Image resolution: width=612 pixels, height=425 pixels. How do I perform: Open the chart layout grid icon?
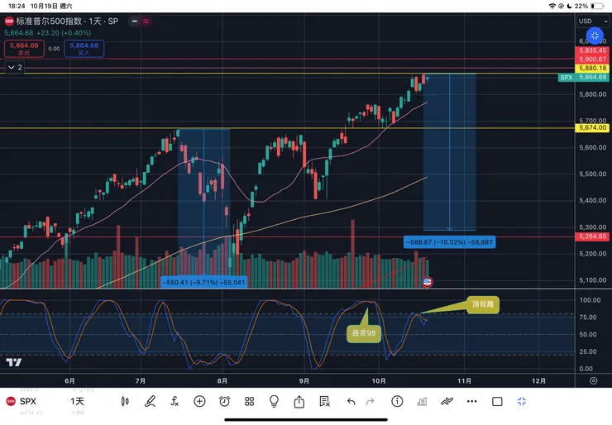pyautogui.click(x=250, y=401)
